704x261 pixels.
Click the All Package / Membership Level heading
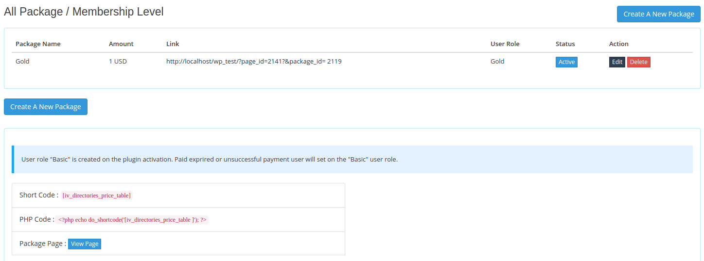click(84, 12)
